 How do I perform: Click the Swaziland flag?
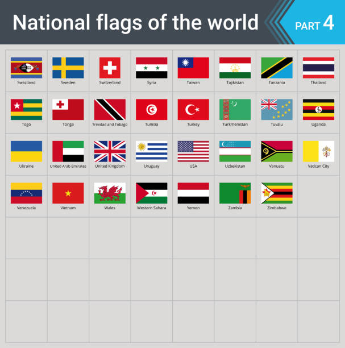(x=26, y=68)
